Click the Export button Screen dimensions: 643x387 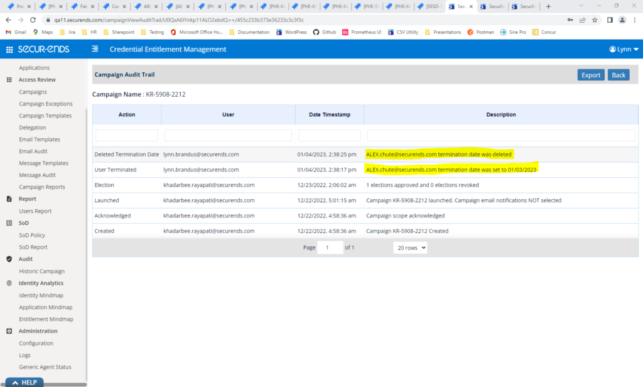[x=591, y=75]
